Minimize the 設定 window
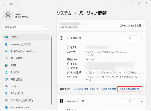The width and height of the screenshot is (151, 111). 131,3
